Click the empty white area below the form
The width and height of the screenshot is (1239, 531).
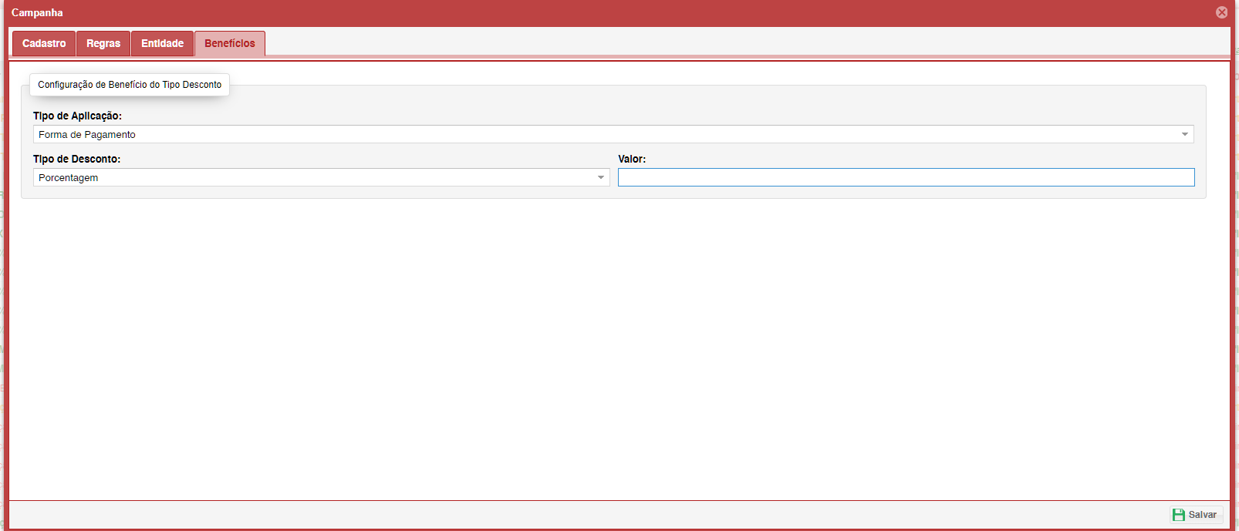coord(617,347)
